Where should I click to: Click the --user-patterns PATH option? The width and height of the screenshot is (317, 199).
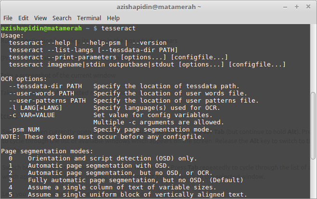[47, 101]
